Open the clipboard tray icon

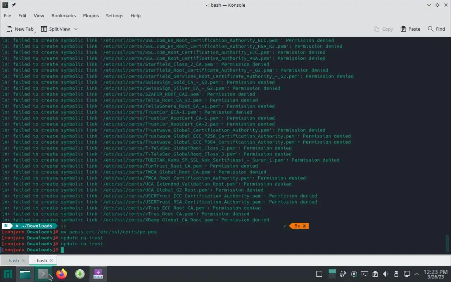375,274
